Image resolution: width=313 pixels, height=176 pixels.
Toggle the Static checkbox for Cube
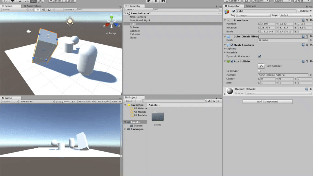(x=299, y=11)
